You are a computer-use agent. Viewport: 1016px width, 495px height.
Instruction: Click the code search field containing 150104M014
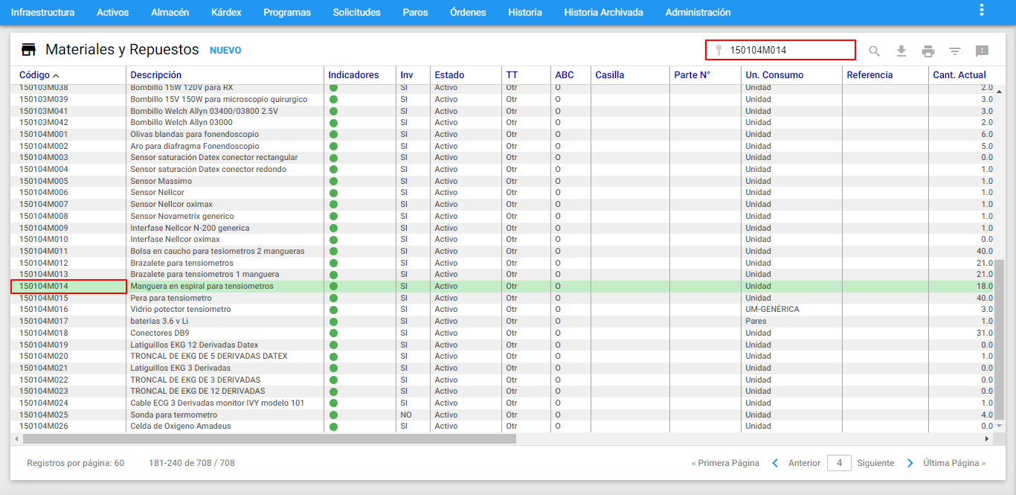coord(780,50)
